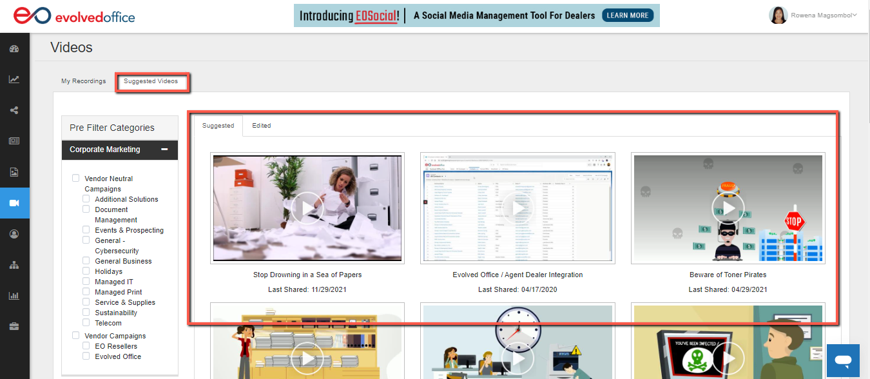Click the evolvedoffice logo
870x379 pixels.
[75, 15]
